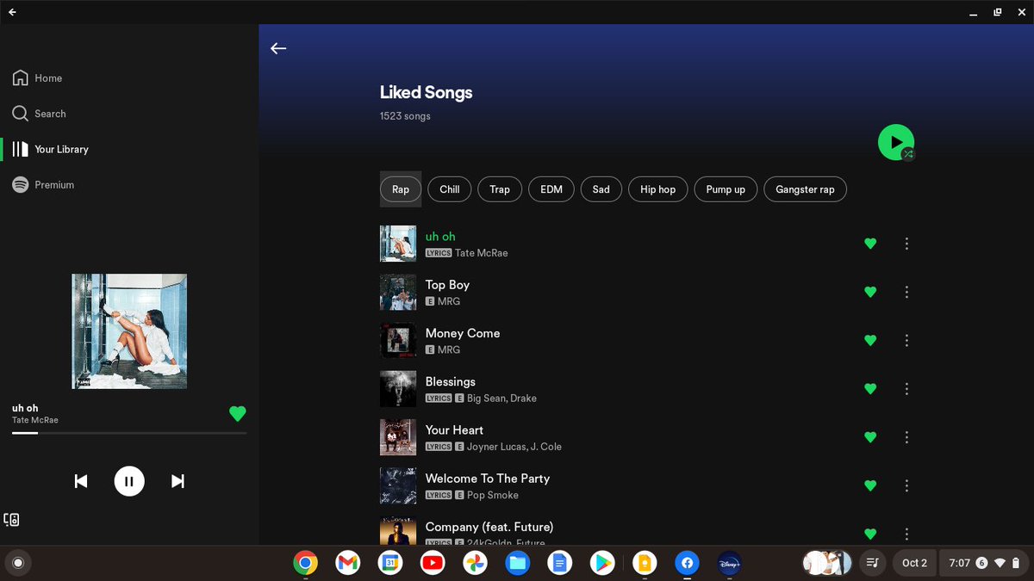
Task: Unlike the now playing song uh oh
Action: (x=238, y=414)
